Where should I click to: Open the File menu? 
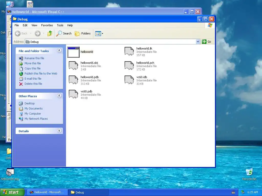(17, 25)
